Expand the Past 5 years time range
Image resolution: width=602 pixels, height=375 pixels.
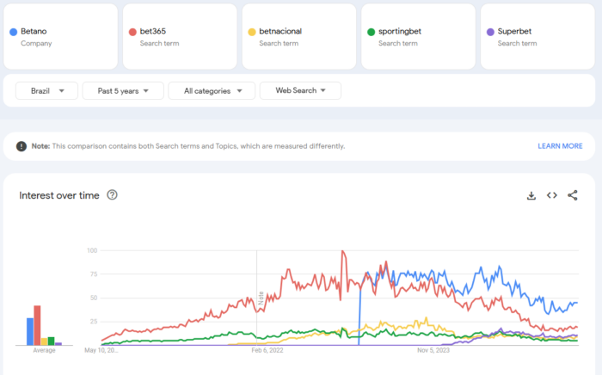tap(123, 90)
